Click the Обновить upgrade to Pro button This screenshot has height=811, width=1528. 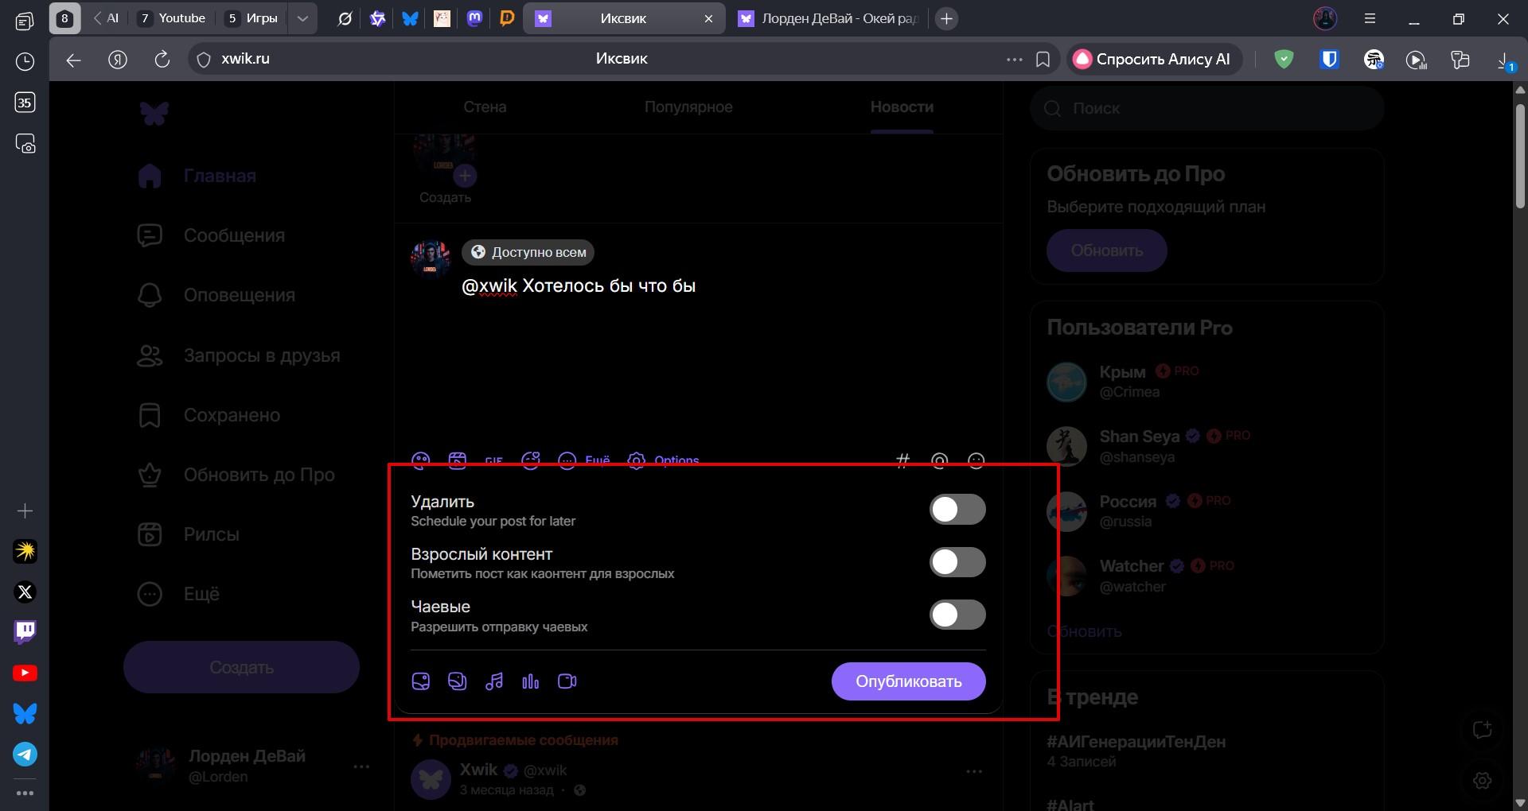(x=1106, y=250)
